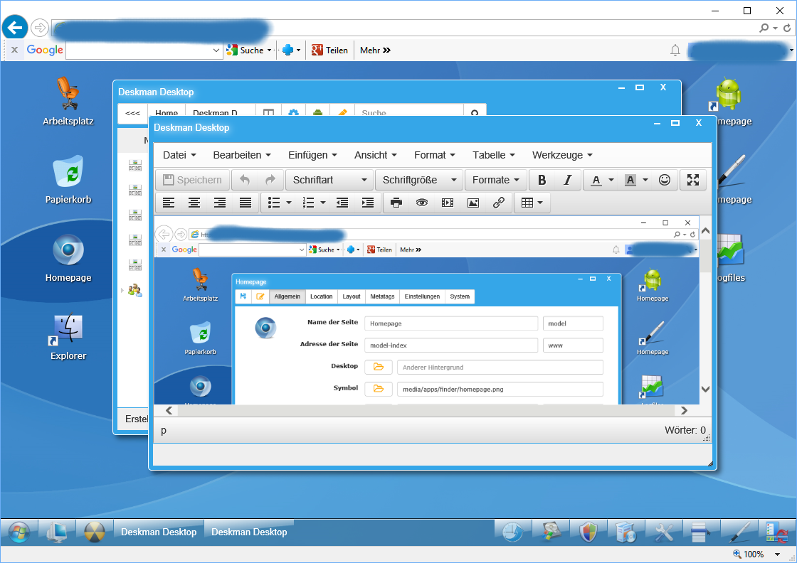797x563 pixels.
Task: Click Mehr in Google toolbar
Action: (375, 50)
